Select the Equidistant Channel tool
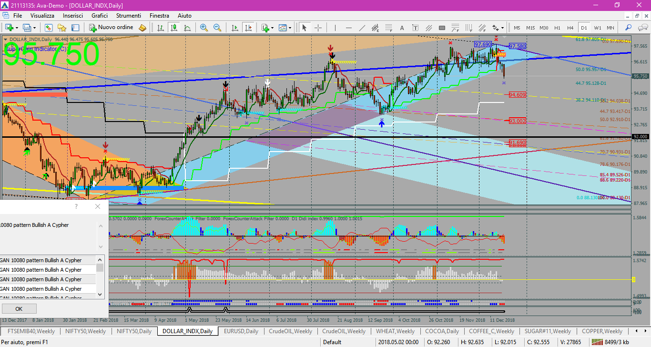 click(x=375, y=28)
